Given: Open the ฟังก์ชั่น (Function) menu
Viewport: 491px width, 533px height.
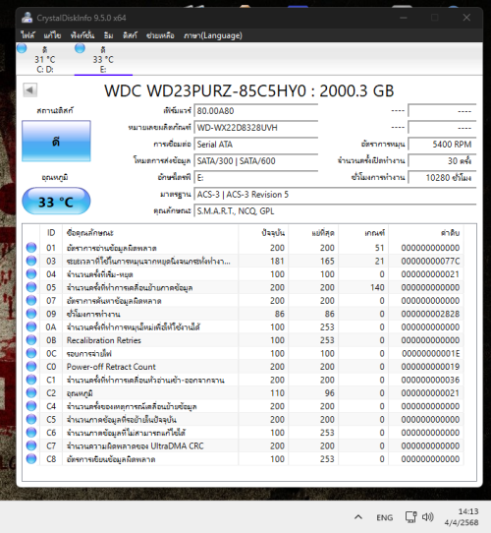Looking at the screenshot, I should pos(82,35).
